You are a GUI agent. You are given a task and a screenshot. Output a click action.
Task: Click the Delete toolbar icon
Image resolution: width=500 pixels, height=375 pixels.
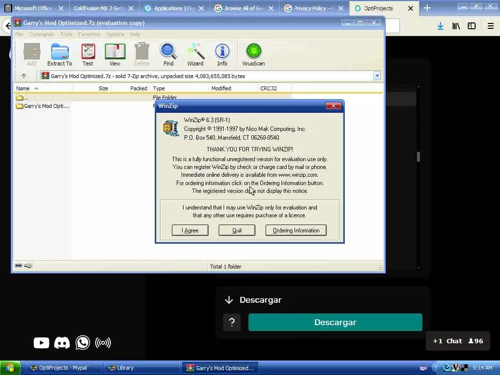[142, 55]
